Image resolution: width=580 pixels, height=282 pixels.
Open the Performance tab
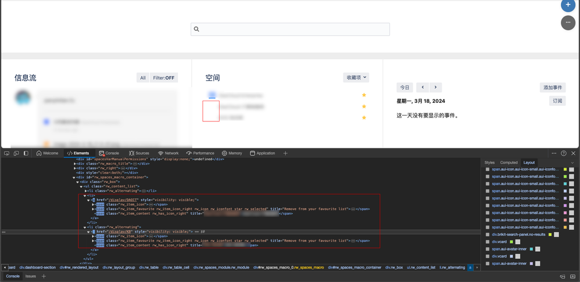201,154
